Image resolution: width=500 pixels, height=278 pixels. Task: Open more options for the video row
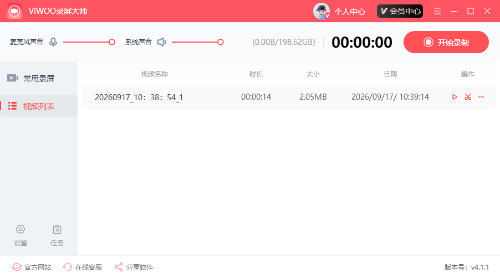[481, 97]
